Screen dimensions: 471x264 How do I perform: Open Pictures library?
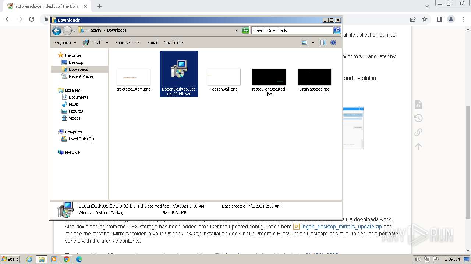click(x=76, y=111)
